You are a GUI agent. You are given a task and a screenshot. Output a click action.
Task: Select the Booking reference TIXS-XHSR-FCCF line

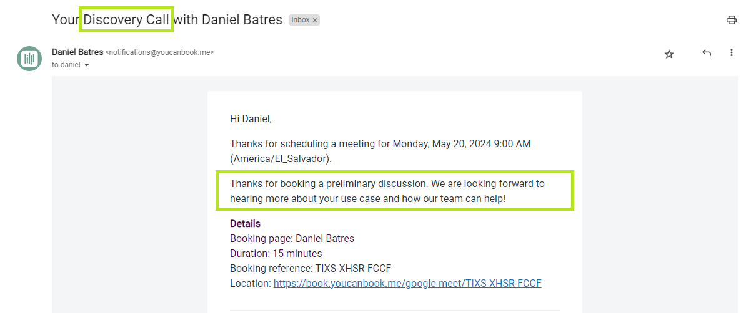point(310,268)
